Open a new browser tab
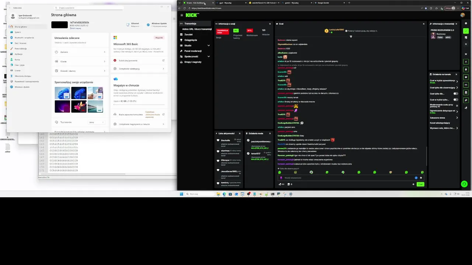The width and height of the screenshot is (472, 265). (x=349, y=3)
